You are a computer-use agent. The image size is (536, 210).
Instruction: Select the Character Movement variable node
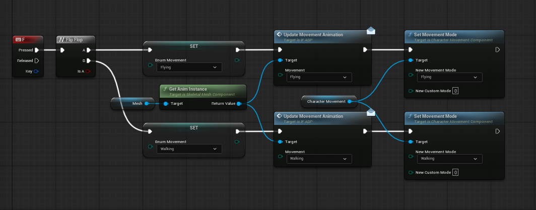click(x=326, y=101)
